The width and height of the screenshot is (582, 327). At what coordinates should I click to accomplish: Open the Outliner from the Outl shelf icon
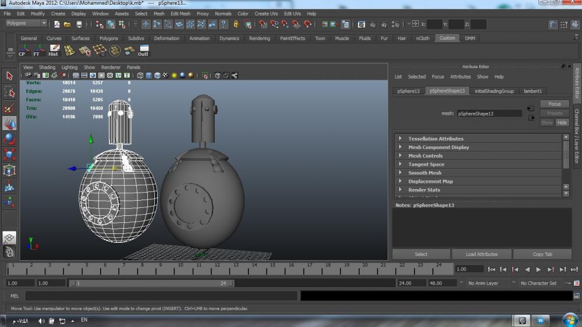pyautogui.click(x=143, y=51)
